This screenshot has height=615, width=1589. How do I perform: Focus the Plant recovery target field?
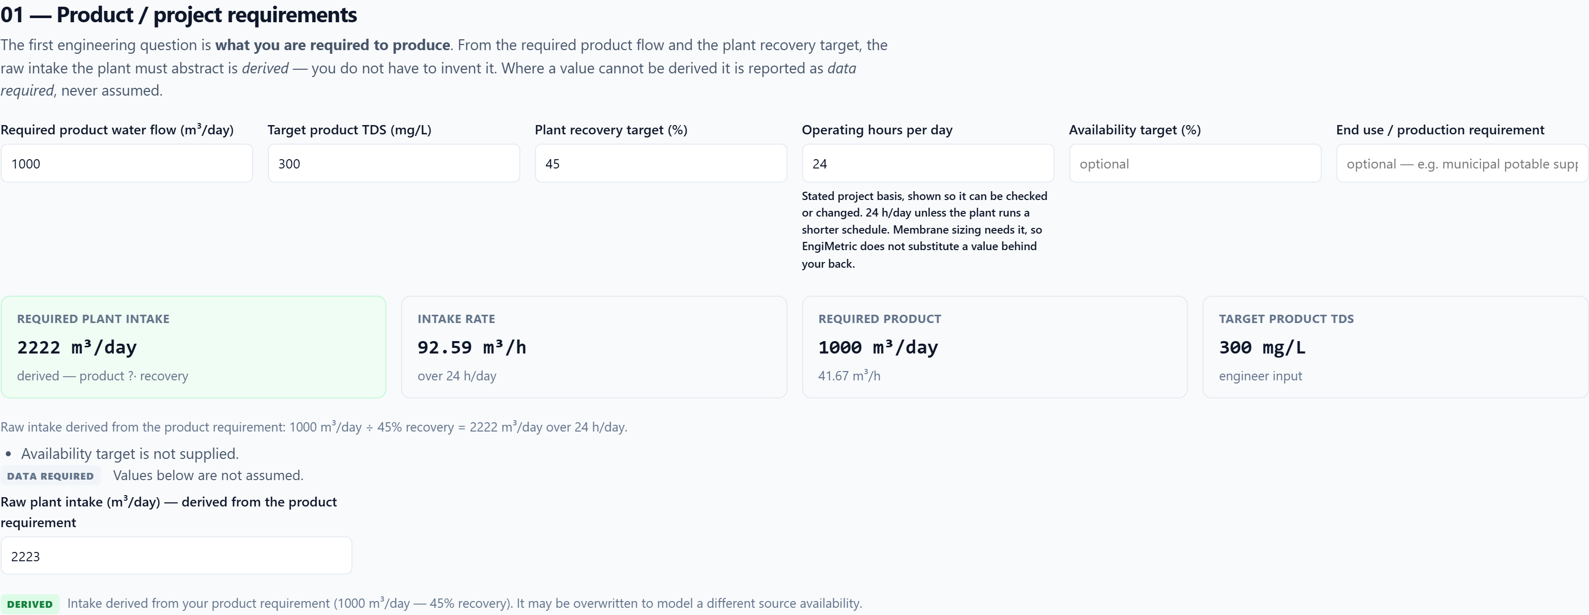pyautogui.click(x=661, y=163)
